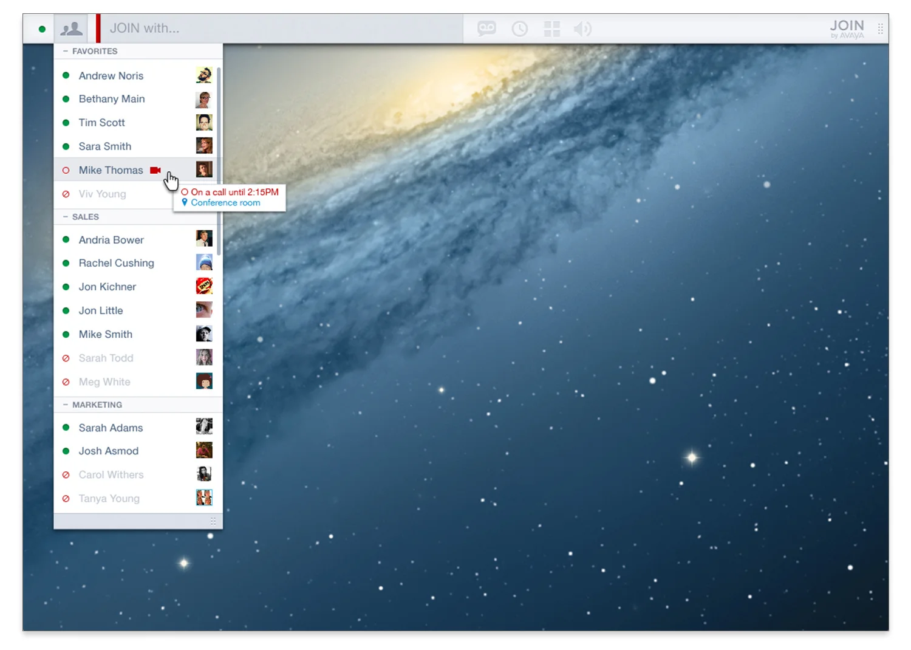
Task: Click Andrew Noris's avatar
Action: [204, 75]
